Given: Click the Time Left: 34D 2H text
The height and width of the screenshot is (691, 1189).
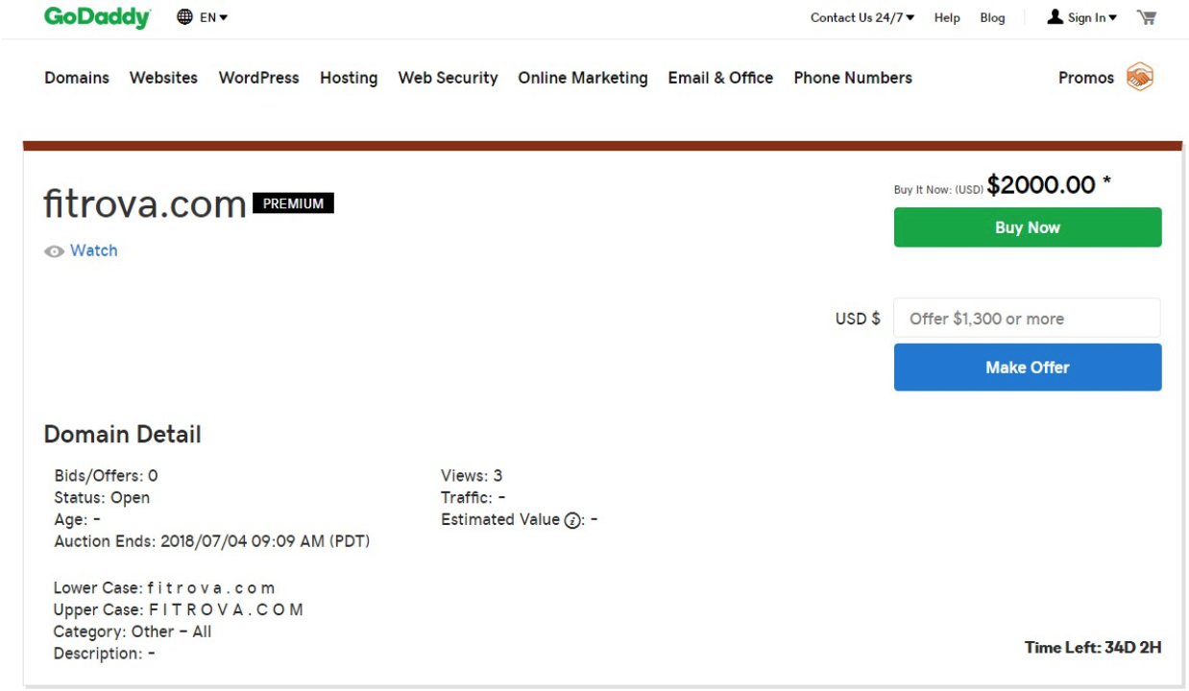Looking at the screenshot, I should point(1093,647).
